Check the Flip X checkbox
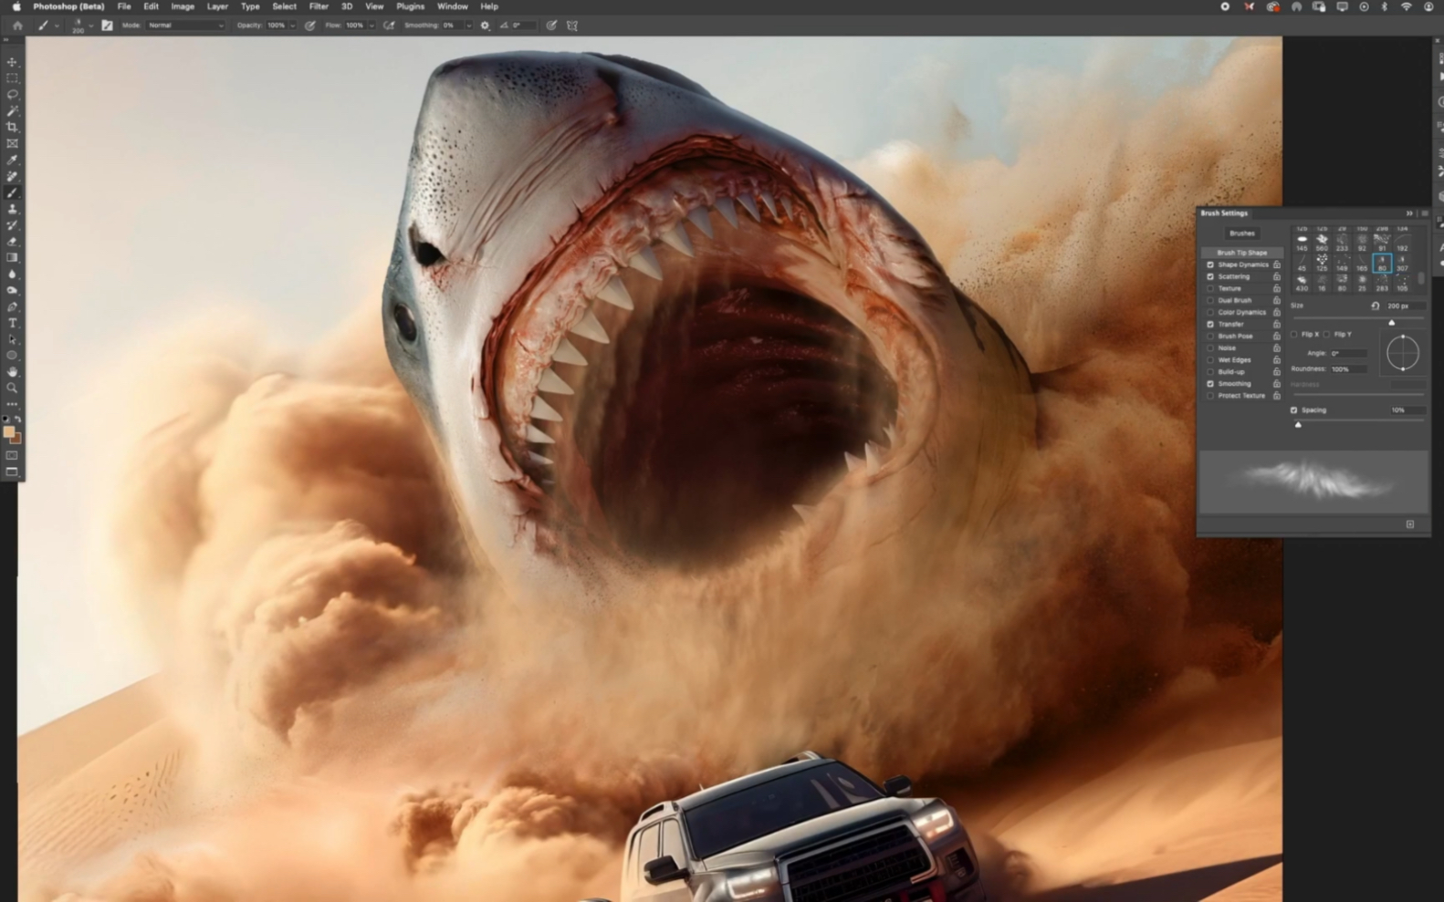The image size is (1444, 902). [x=1294, y=334]
